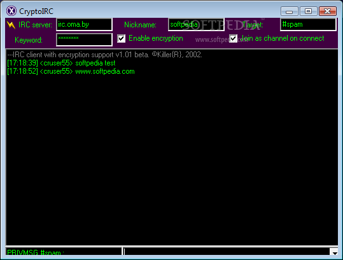Click the PRIVMSG #spam command field
343x260 pixels.
[x=64, y=252]
